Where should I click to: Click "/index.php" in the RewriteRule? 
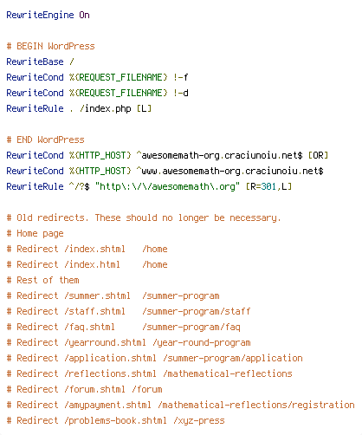pyautogui.click(x=106, y=108)
